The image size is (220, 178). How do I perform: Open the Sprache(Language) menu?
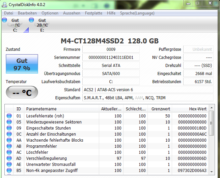tap(137, 13)
